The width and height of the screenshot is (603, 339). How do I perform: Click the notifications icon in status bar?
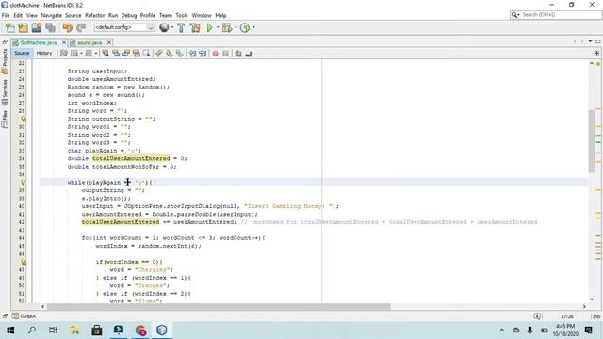coord(537,316)
